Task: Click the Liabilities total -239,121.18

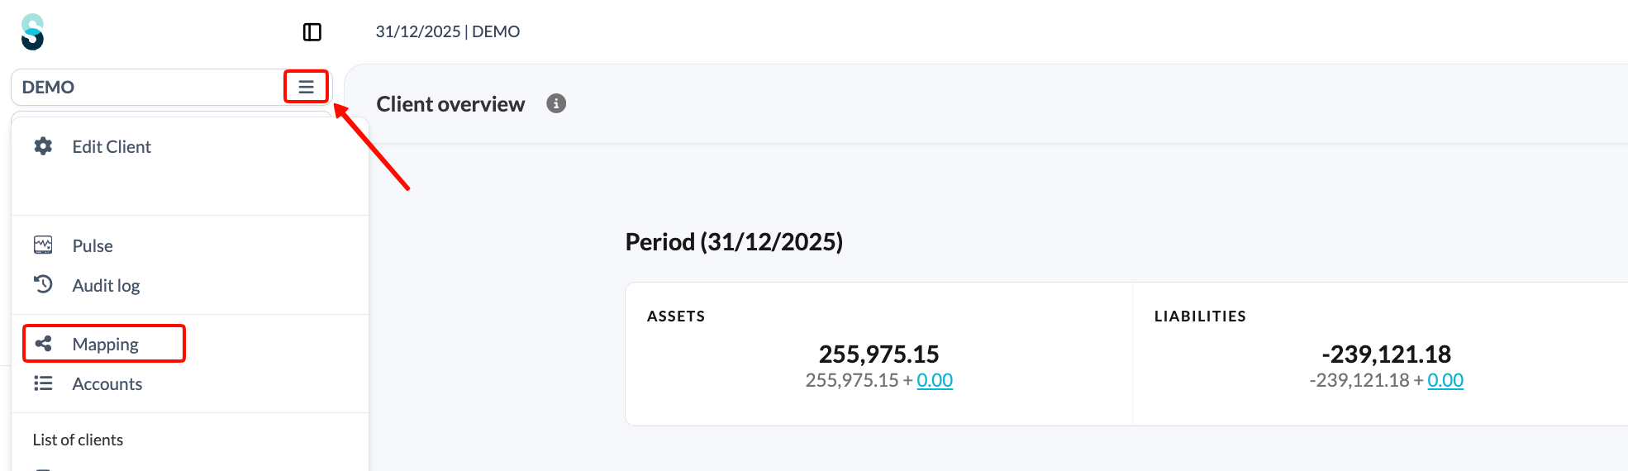Action: tap(1387, 354)
